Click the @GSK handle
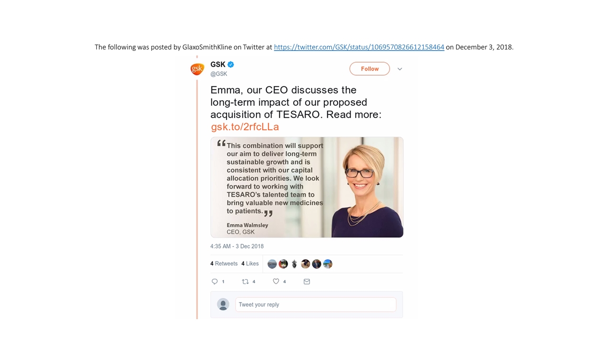This screenshot has height=342, width=608. tap(219, 74)
